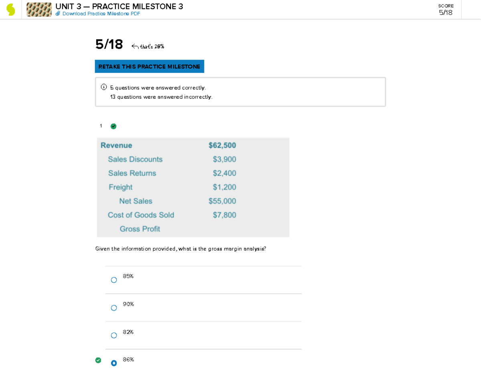Select the 85% answer option
Screen dimensions: 481x371
click(114, 280)
